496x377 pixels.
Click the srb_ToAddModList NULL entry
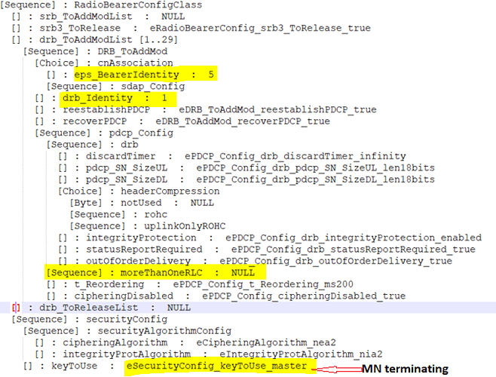point(98,17)
